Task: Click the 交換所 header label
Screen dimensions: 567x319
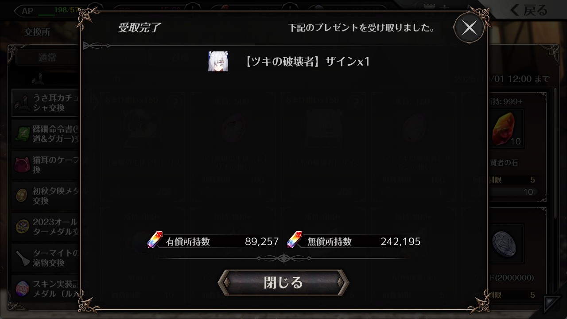Action: [x=37, y=32]
